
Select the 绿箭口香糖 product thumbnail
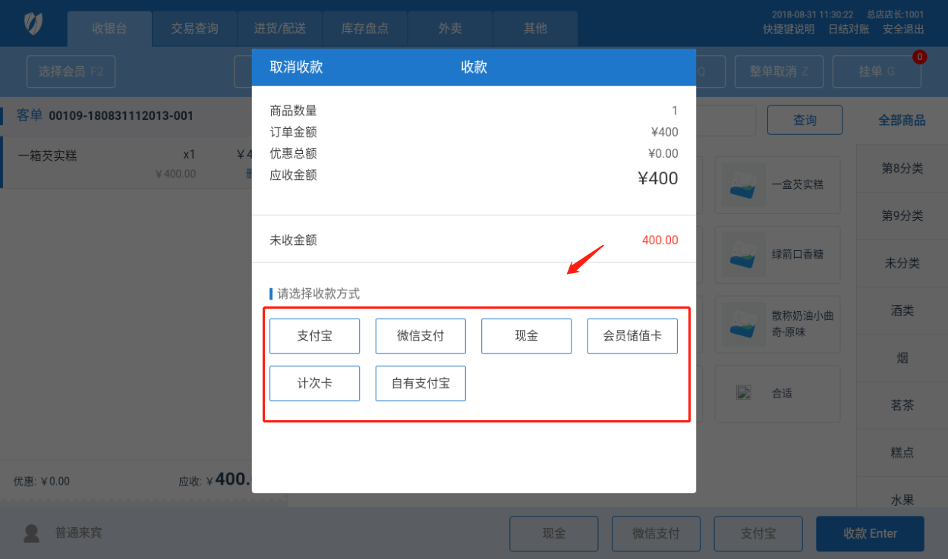(x=743, y=254)
